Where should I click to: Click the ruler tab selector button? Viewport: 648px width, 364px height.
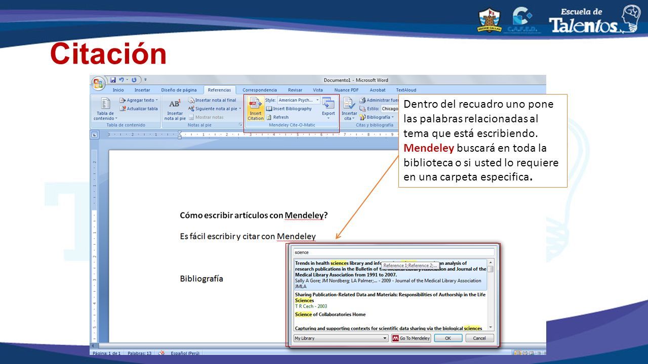[94, 134]
